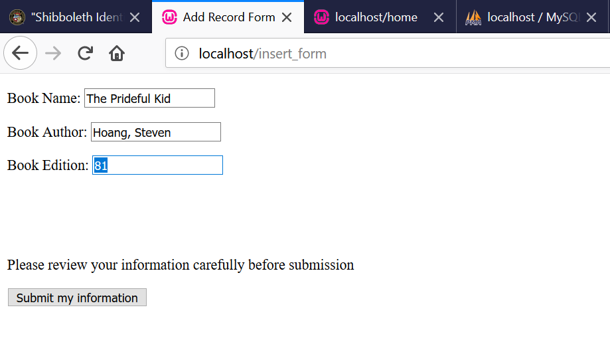Close the Shibboleth Ident tab

click(135, 17)
